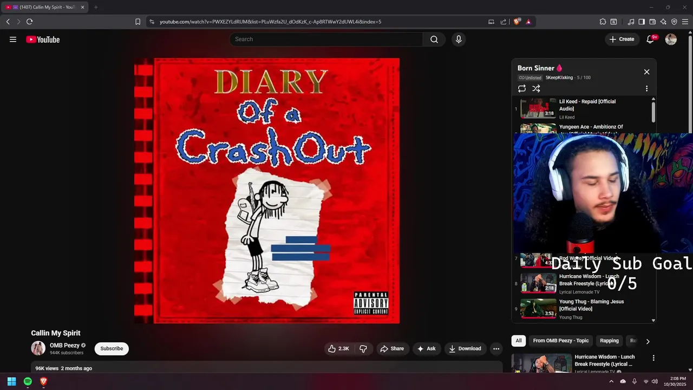Install or cast page icon in address bar
This screenshot has height=390, width=693.
tap(491, 22)
